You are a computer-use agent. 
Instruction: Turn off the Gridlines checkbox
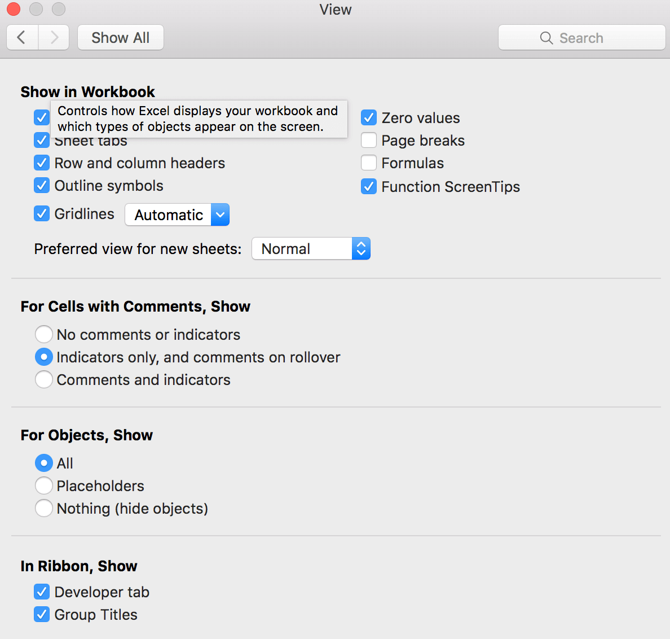coord(42,213)
